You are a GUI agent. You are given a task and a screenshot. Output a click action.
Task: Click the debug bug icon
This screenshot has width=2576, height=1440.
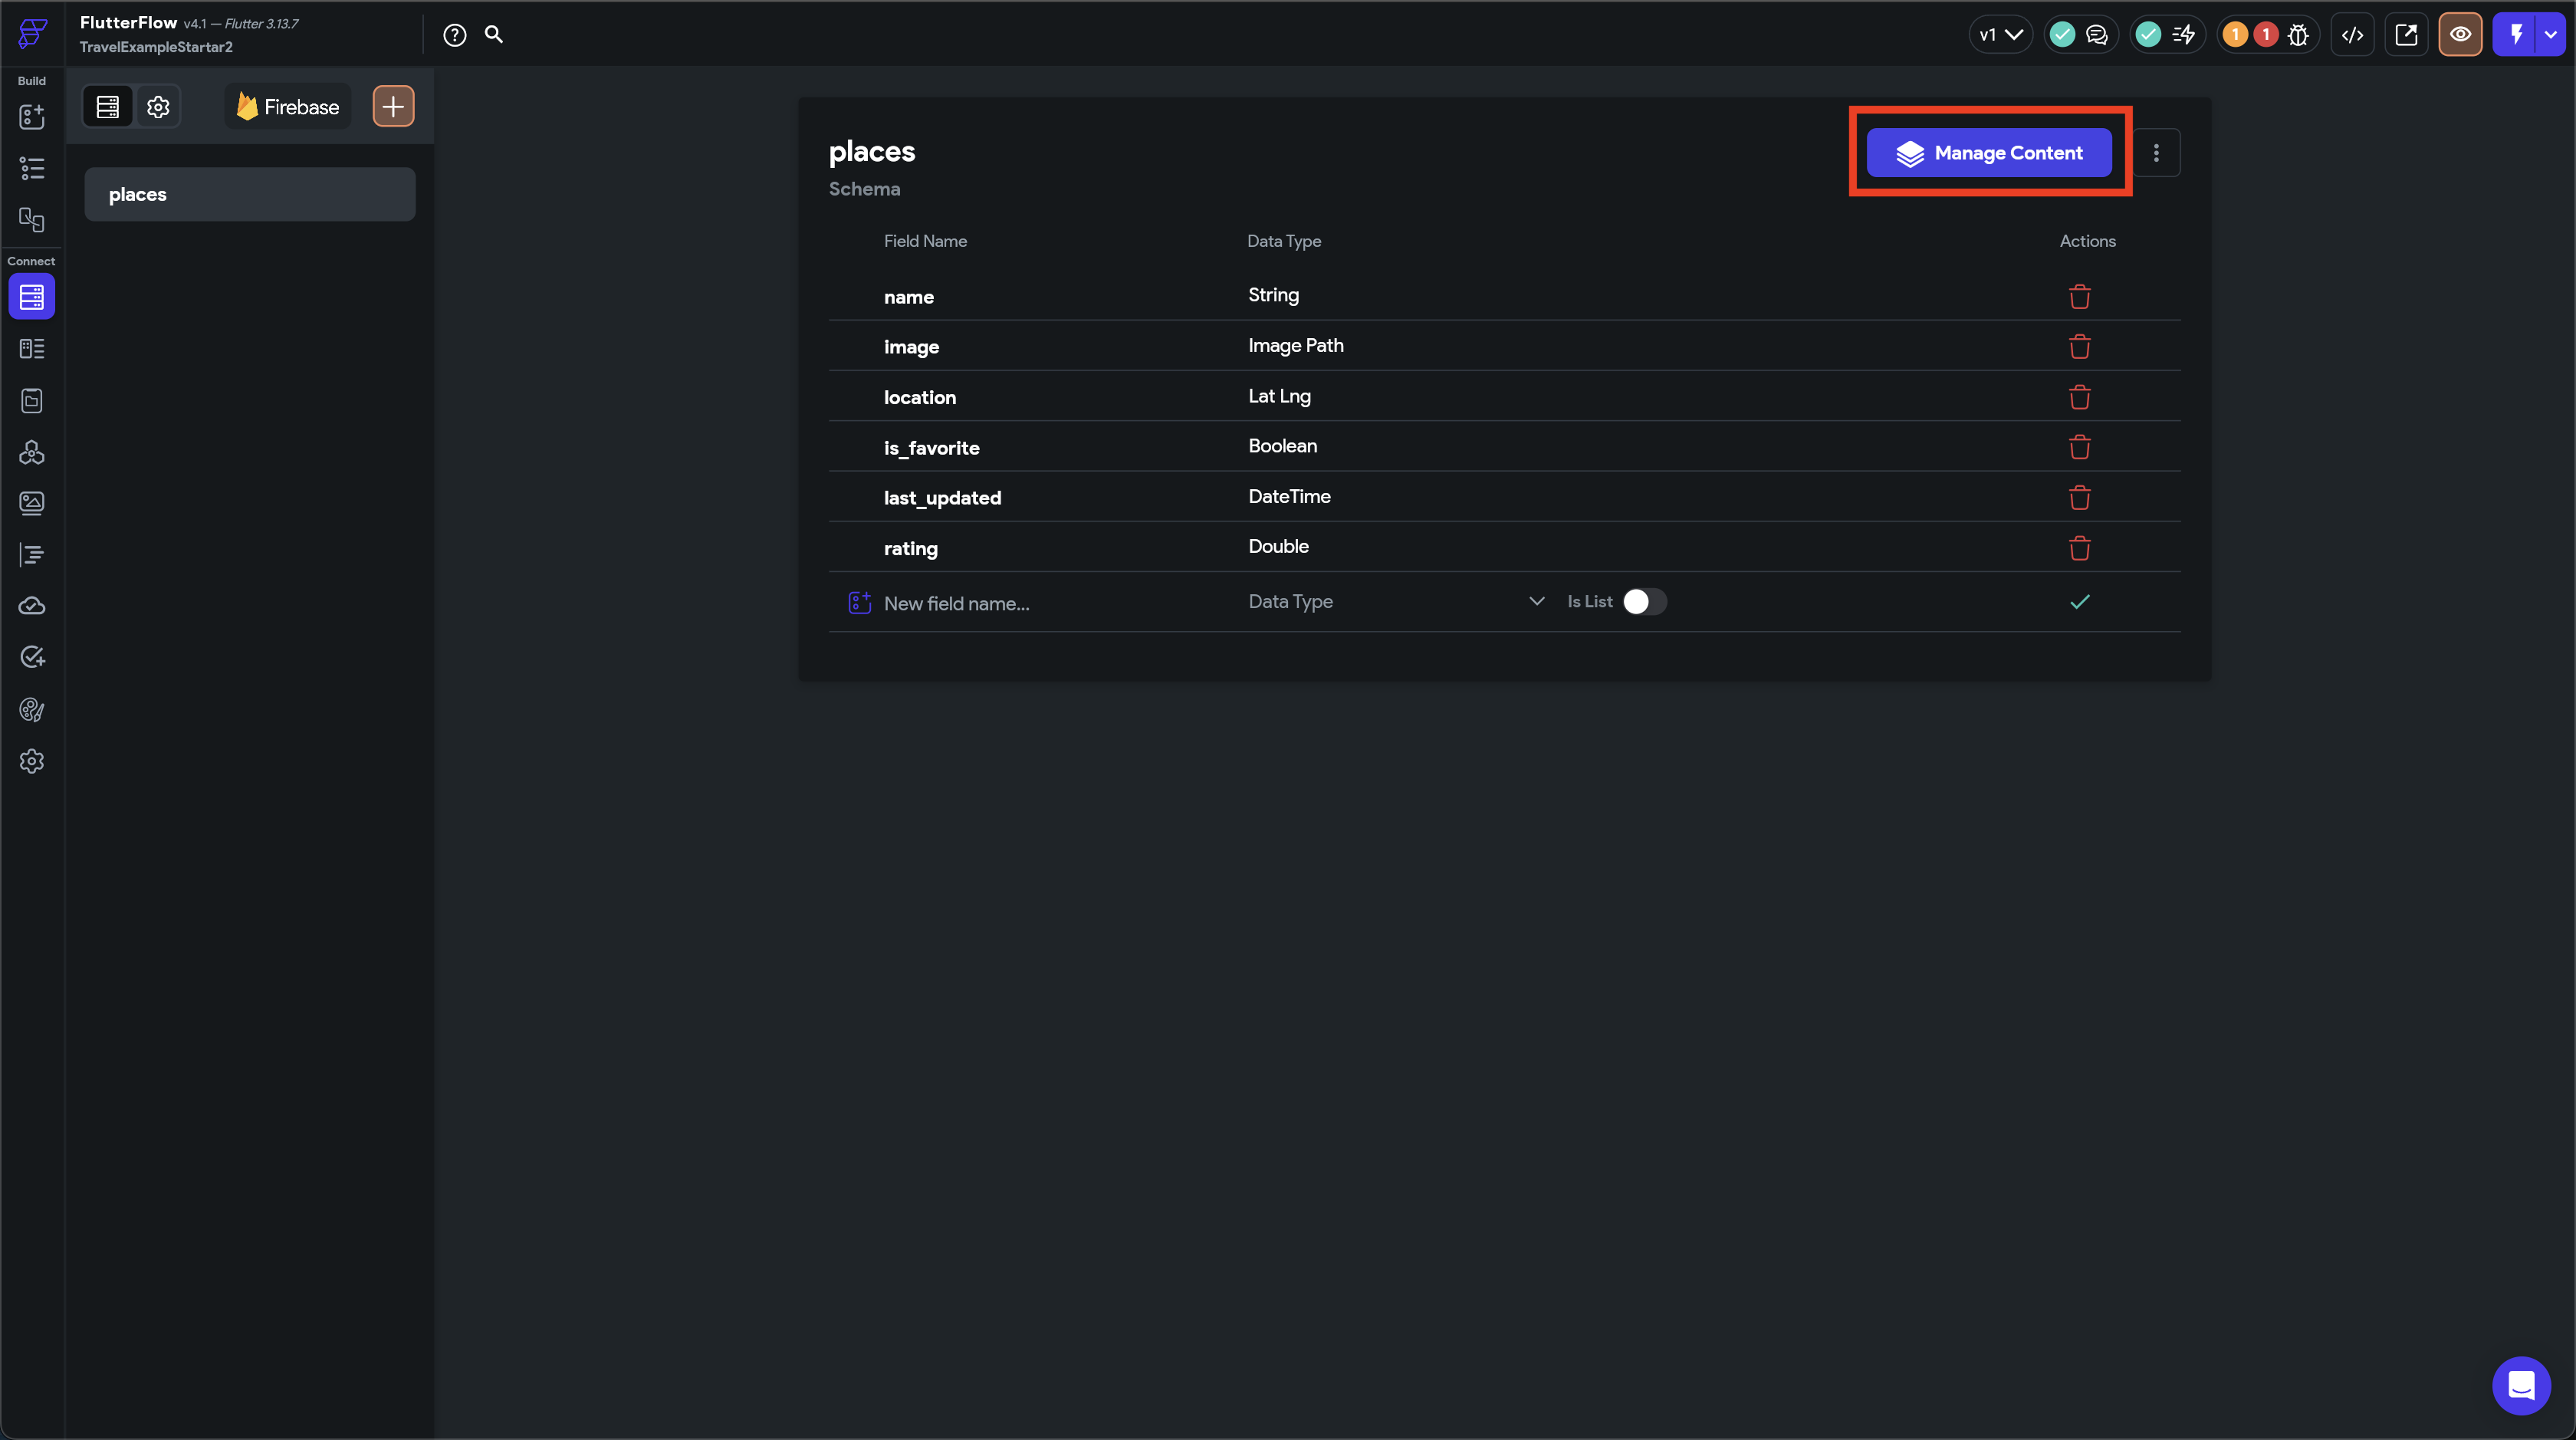(2298, 35)
